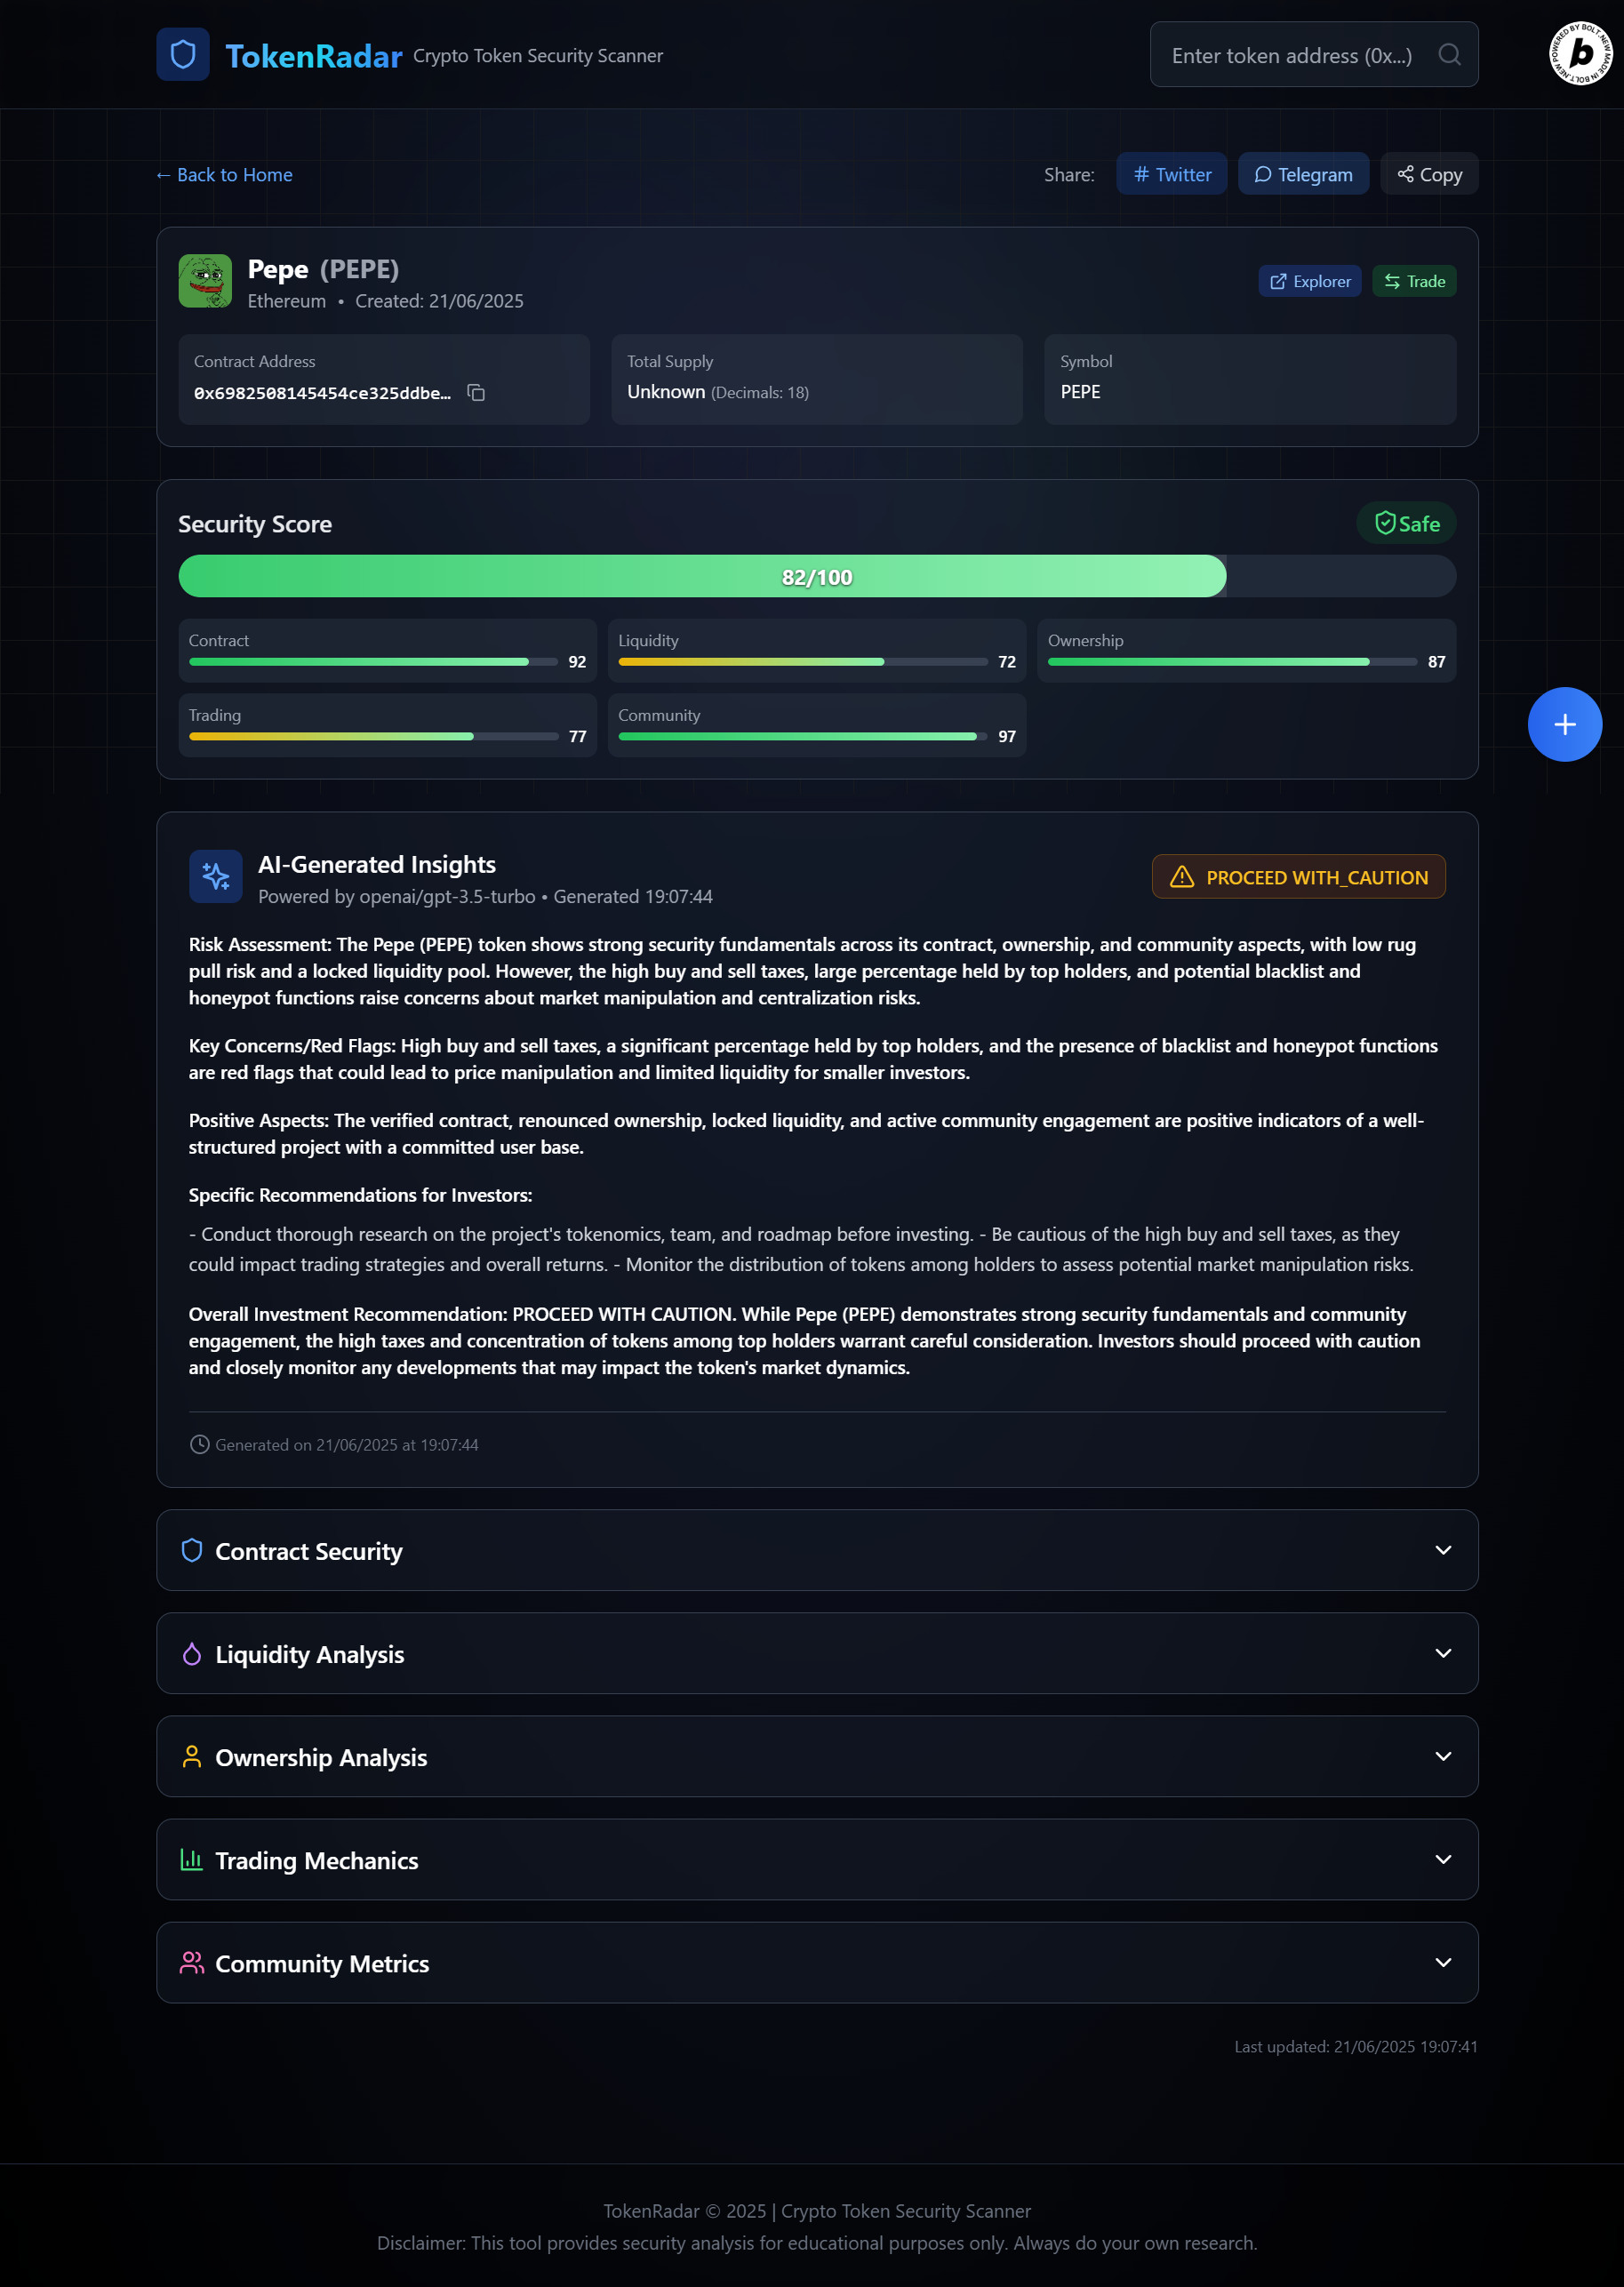Click the PROCEED WITH_CAUTION badge
This screenshot has width=1624, height=2287.
pyautogui.click(x=1298, y=877)
